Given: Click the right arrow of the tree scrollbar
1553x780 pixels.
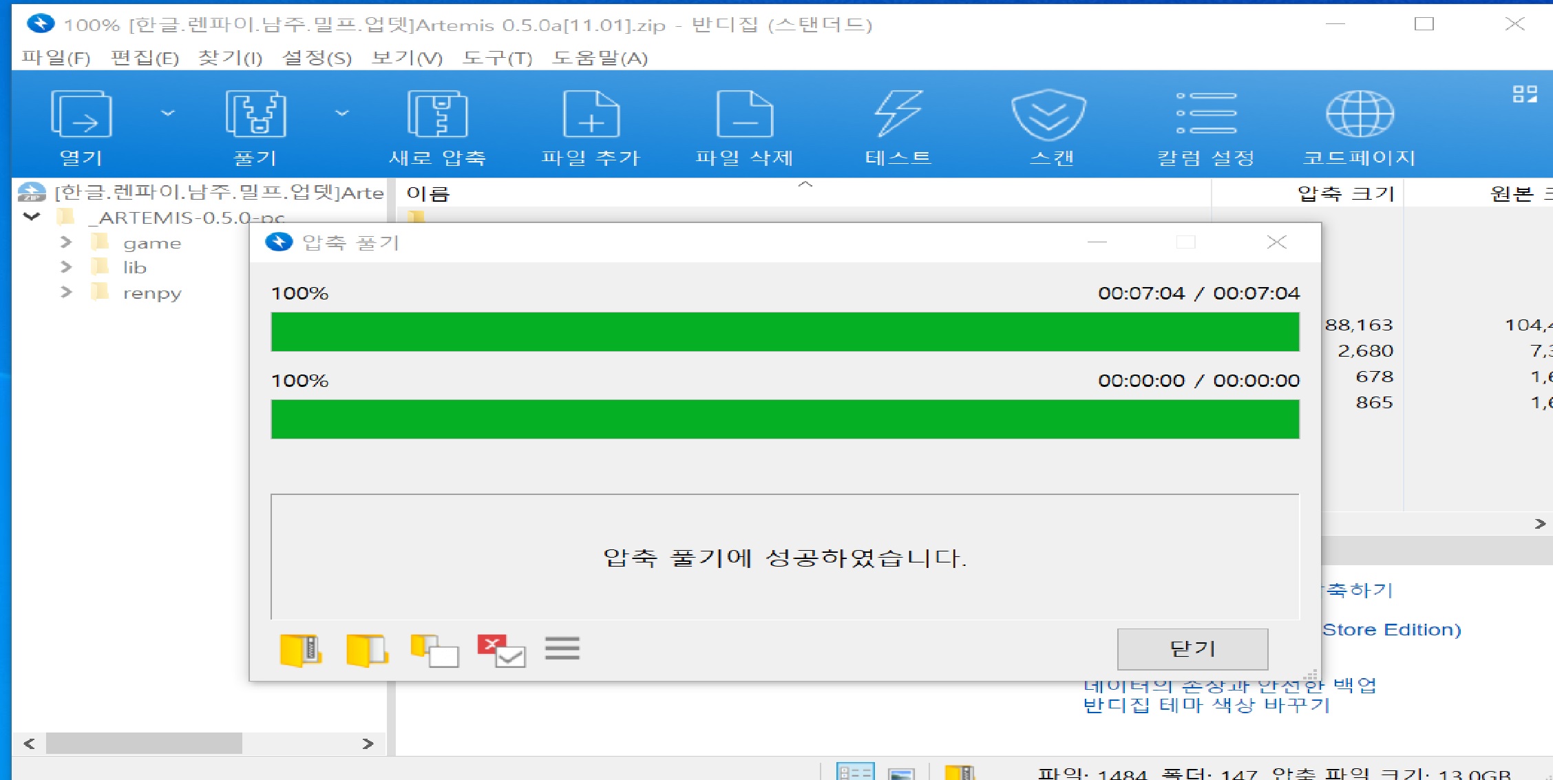Looking at the screenshot, I should click(x=368, y=744).
